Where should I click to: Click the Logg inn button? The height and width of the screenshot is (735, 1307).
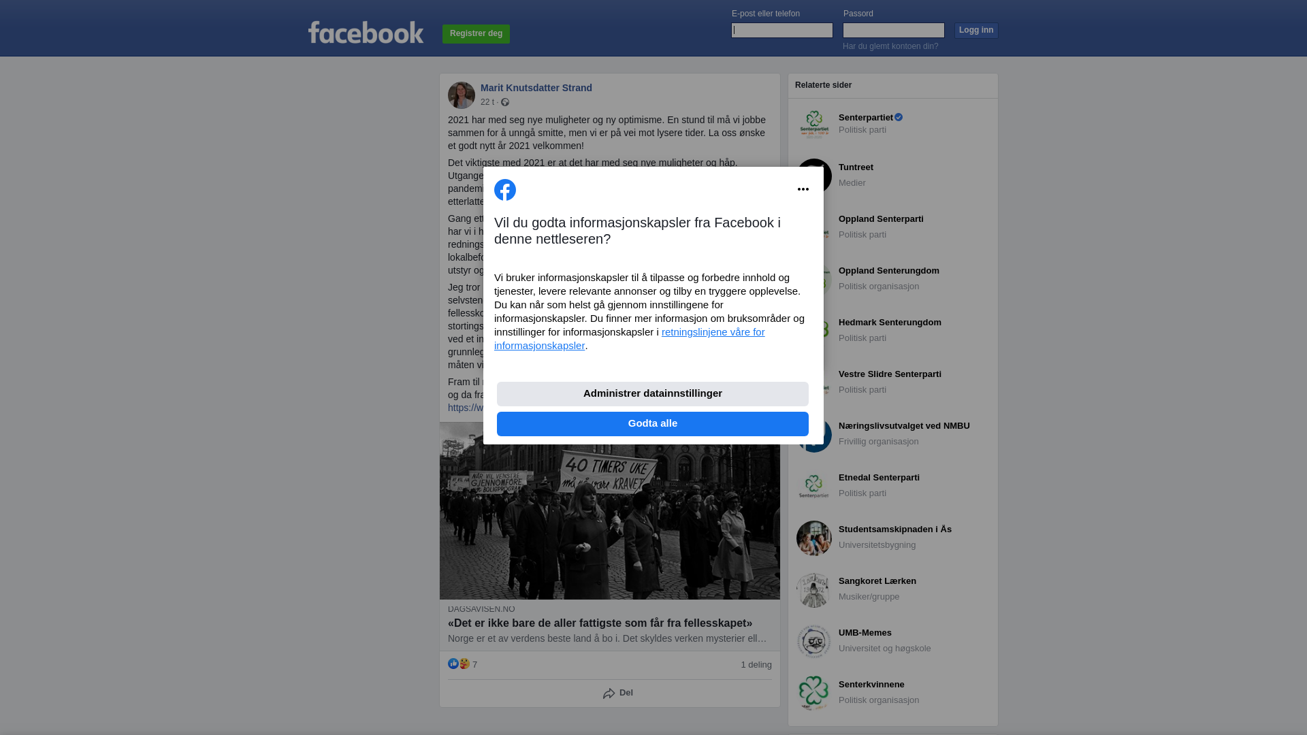click(976, 31)
